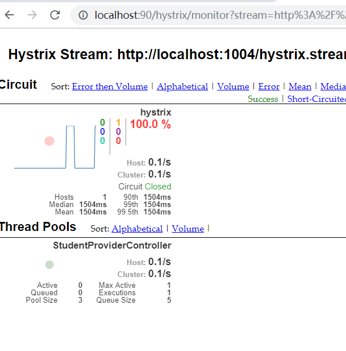Click the Median 1504ms value
The width and height of the screenshot is (346, 351).
tap(93, 204)
